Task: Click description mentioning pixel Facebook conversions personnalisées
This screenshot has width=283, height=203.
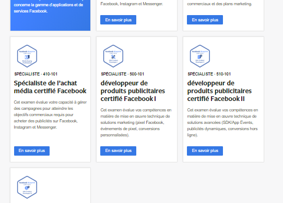Action: 136,122
